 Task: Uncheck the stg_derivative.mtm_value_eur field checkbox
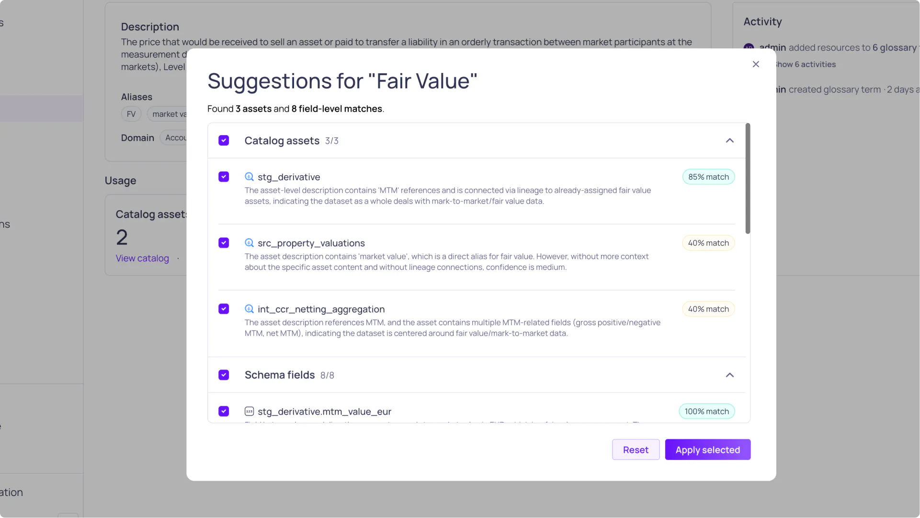[x=224, y=411]
